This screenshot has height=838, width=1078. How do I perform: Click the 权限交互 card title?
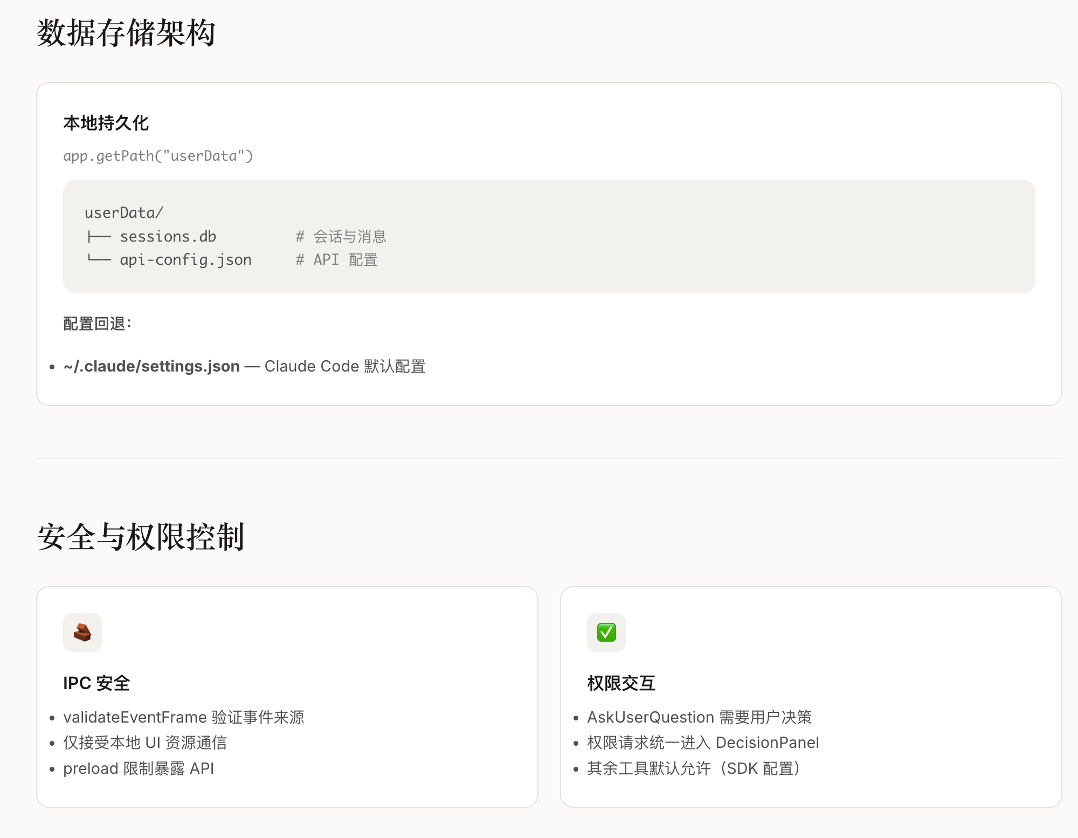click(621, 683)
